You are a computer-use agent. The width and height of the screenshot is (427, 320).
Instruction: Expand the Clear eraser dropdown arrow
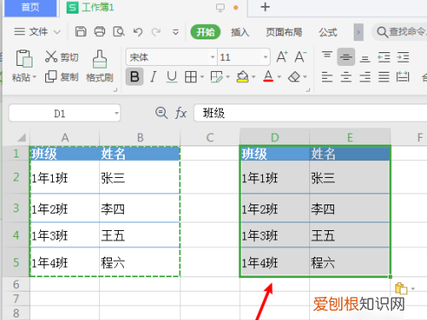(305, 77)
